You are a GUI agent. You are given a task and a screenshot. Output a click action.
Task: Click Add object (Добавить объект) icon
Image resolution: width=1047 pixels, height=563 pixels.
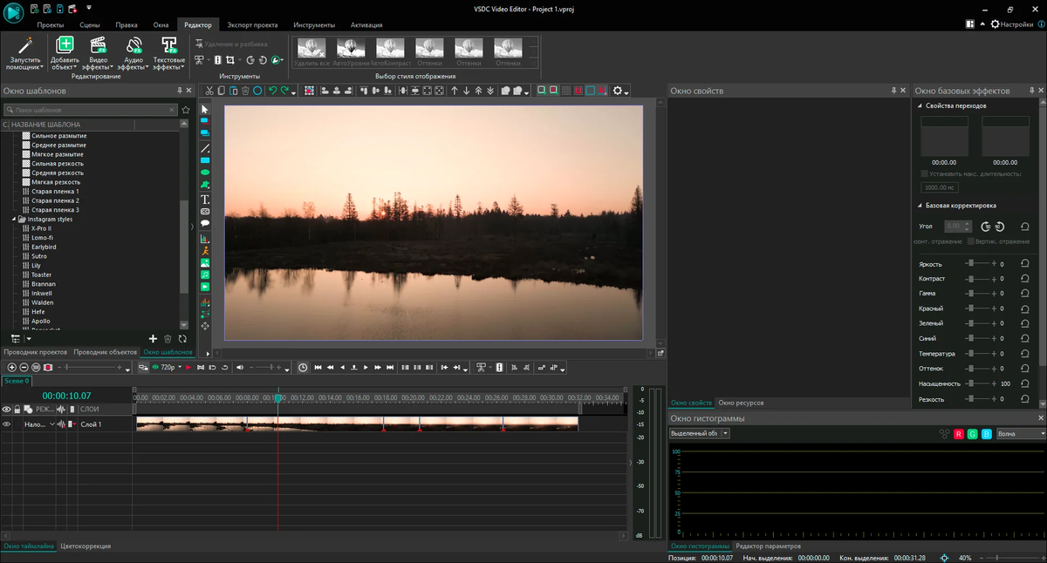pos(65,45)
